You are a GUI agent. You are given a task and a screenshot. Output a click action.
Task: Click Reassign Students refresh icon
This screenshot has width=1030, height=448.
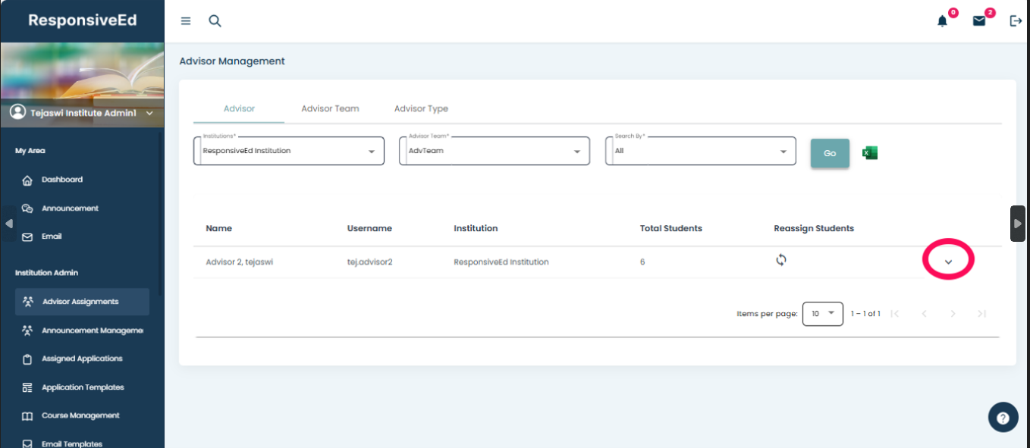[x=781, y=260]
